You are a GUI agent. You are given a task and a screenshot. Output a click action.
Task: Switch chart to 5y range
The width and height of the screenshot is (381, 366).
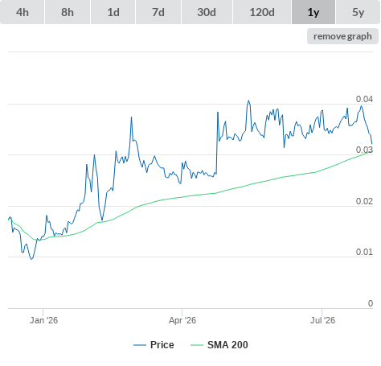[x=358, y=12]
